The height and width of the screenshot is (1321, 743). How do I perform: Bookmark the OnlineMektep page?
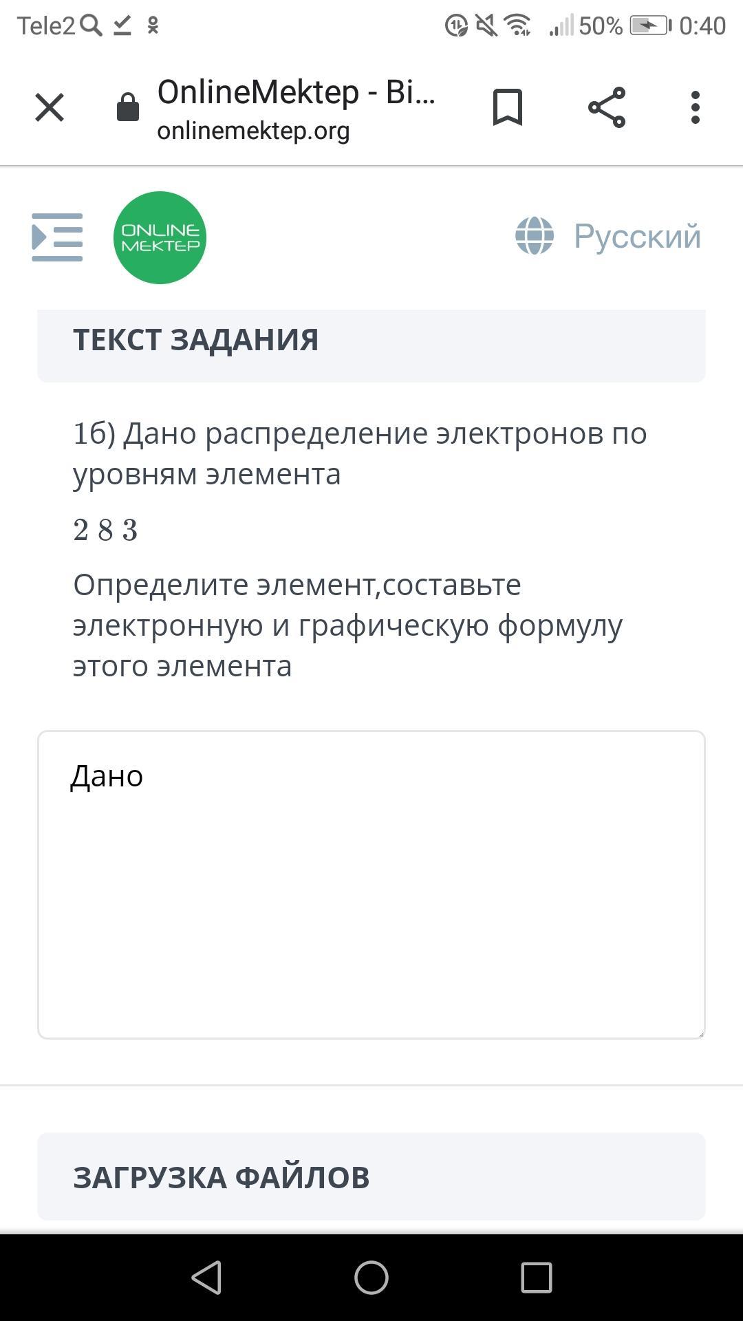(x=508, y=107)
